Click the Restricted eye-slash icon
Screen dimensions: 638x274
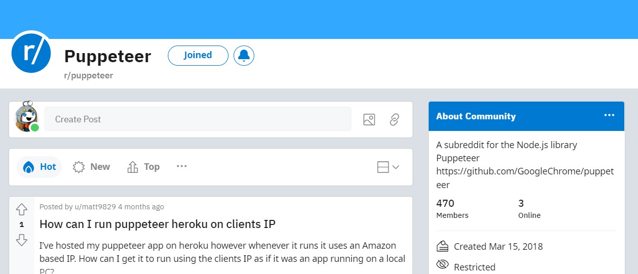coord(442,265)
